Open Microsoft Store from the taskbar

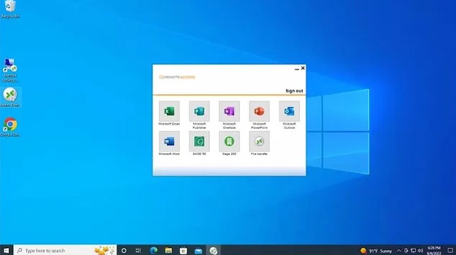[184, 250]
